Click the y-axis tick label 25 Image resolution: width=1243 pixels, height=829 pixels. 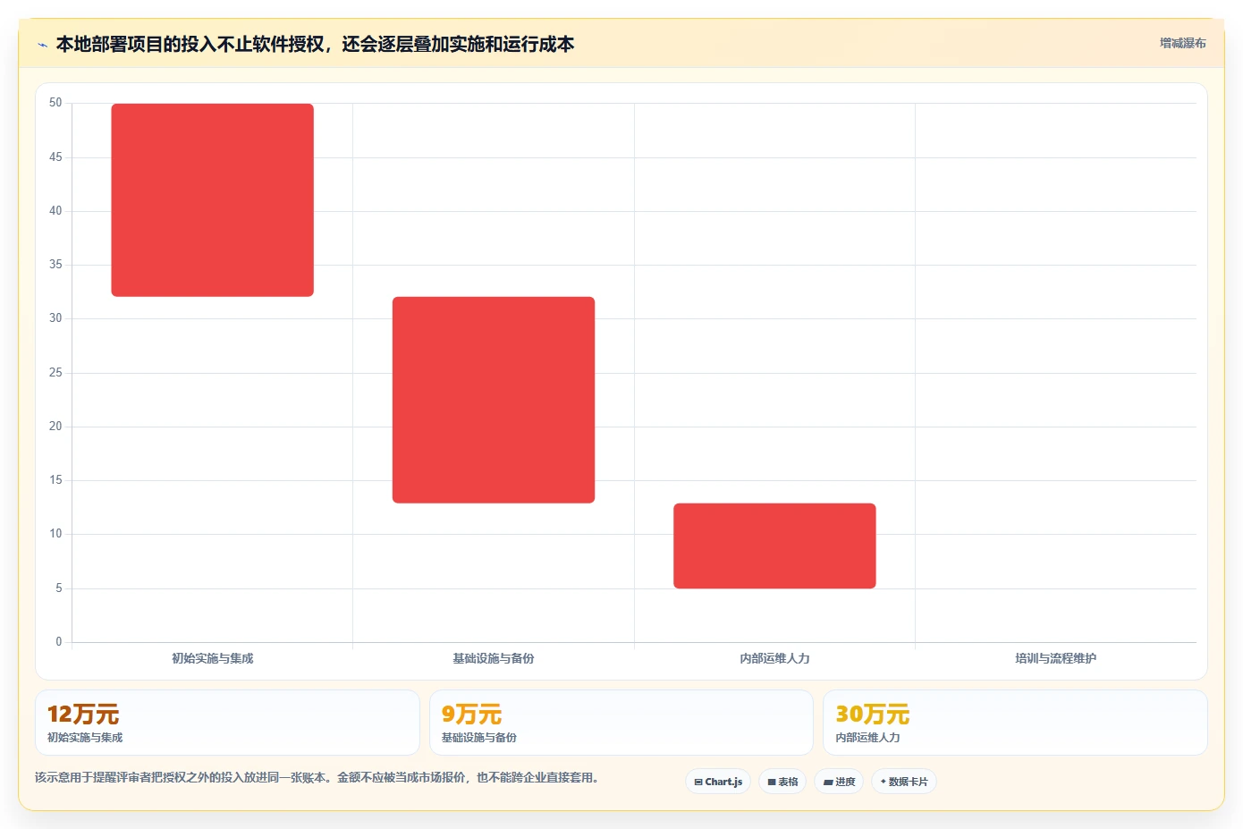(x=55, y=373)
